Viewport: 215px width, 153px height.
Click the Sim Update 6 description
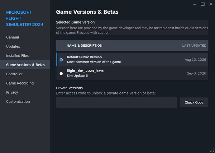coord(77,76)
